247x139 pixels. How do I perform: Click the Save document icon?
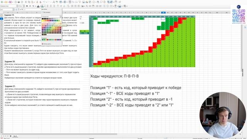(x=10, y=2)
